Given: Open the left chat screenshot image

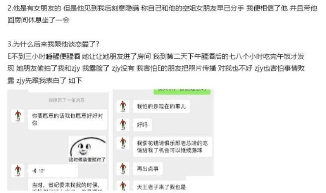Looking at the screenshot, I should pos(58,140).
